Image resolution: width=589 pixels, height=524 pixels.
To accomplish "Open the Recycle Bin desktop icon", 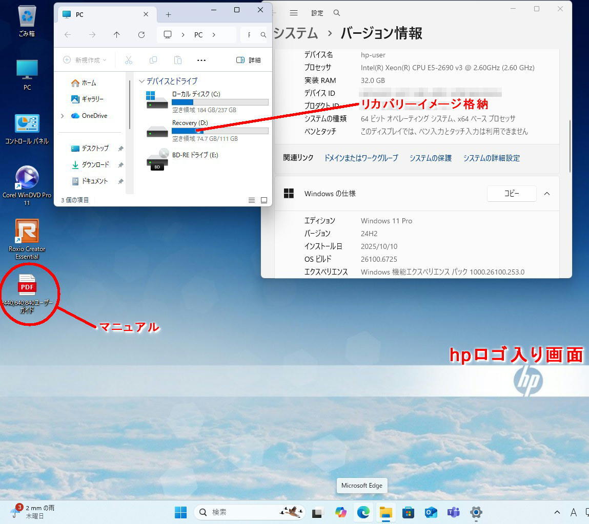I will coord(27,21).
